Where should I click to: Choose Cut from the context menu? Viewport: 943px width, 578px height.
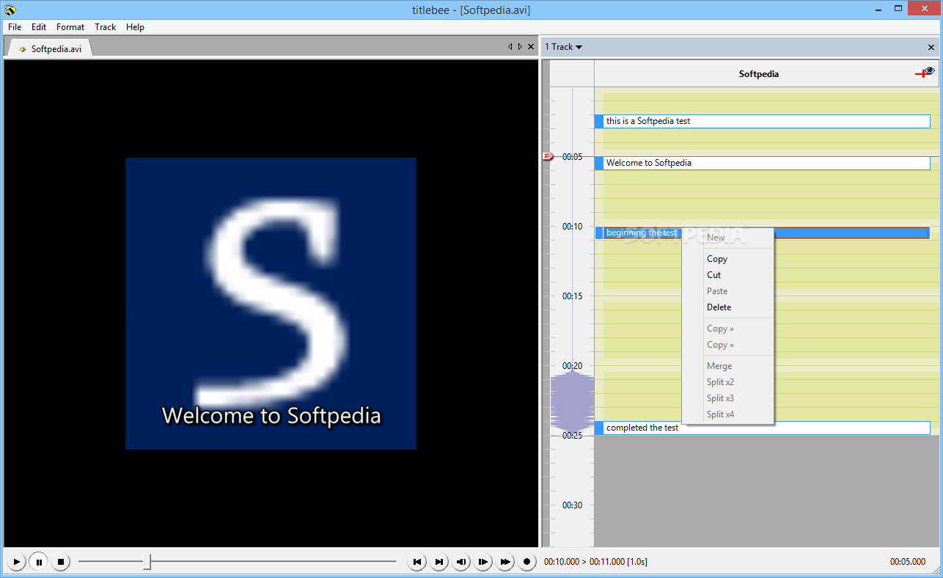727,275
